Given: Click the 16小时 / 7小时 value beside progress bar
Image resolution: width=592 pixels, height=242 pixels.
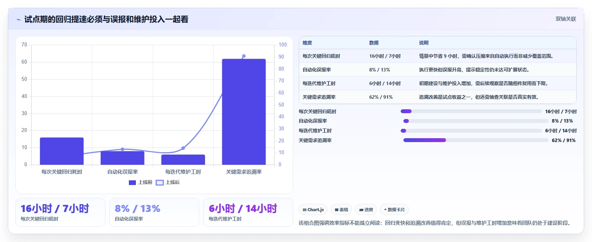Looking at the screenshot, I should coord(561,111).
